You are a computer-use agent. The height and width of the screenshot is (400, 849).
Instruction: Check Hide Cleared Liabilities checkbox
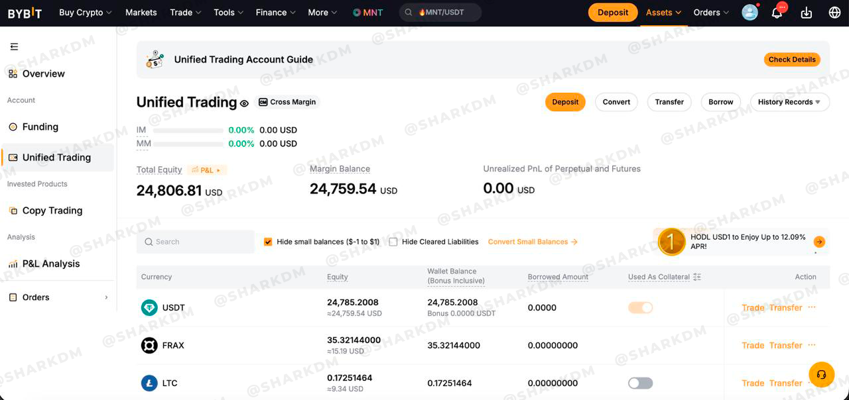point(393,242)
